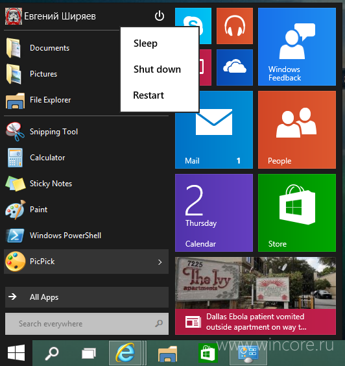345x366 pixels.
Task: Open Sticky Notes icon
Action: (16, 184)
